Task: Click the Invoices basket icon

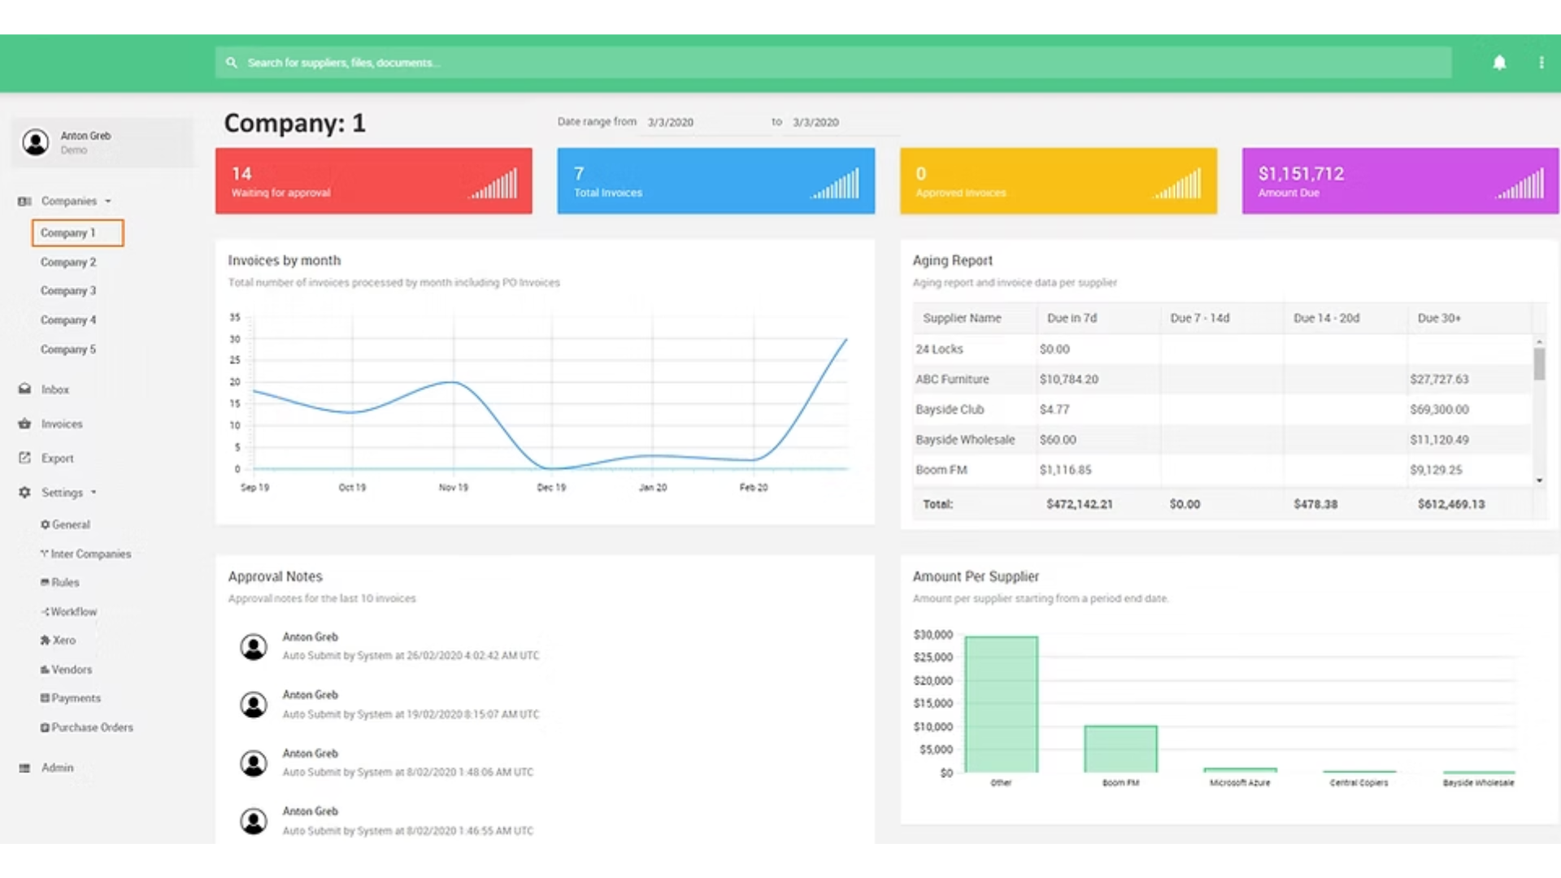Action: pos(24,424)
